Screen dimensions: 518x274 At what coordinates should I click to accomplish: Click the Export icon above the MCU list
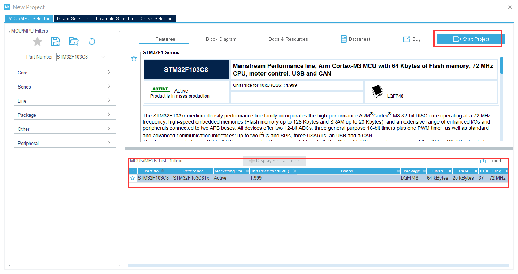pos(483,161)
